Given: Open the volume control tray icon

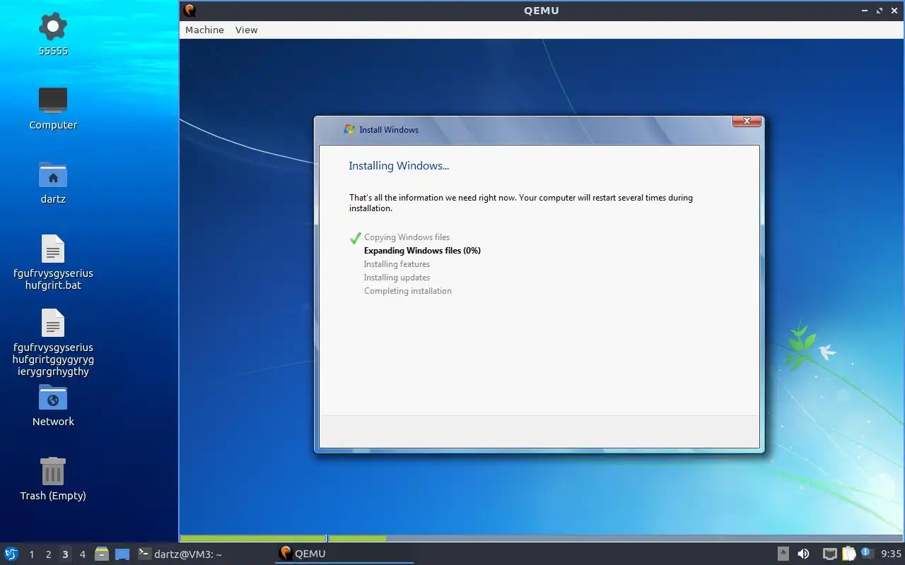Looking at the screenshot, I should [x=803, y=554].
